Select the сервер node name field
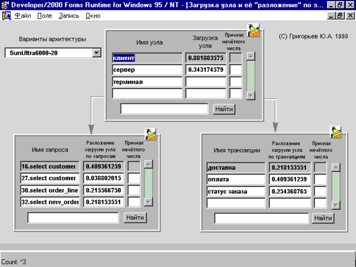 click(147, 70)
